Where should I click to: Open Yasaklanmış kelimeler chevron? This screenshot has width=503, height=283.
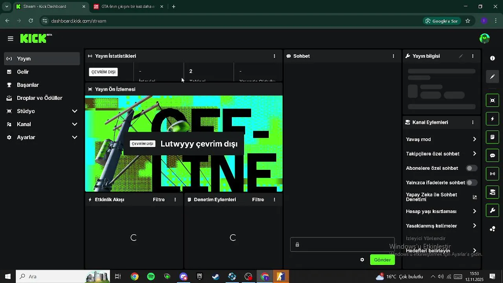(474, 226)
